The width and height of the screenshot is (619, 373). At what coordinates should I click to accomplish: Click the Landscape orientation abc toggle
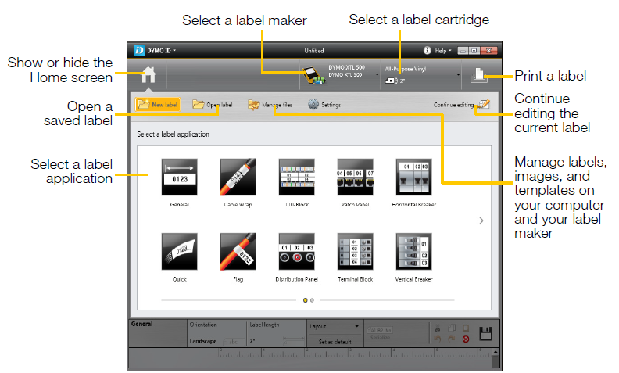point(233,342)
